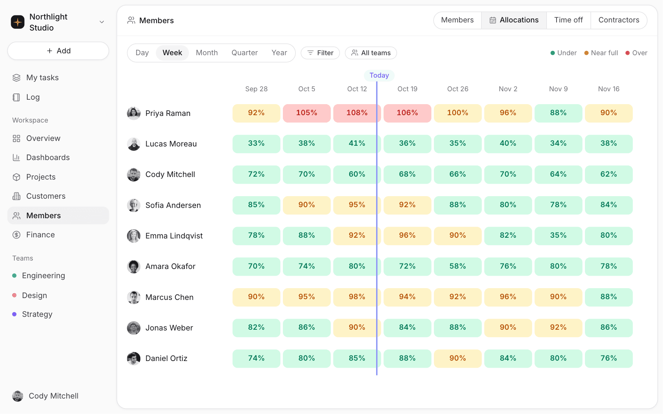Screen dimensions: 663x414
Task: Click the Over legend red dot
Action: click(x=627, y=53)
